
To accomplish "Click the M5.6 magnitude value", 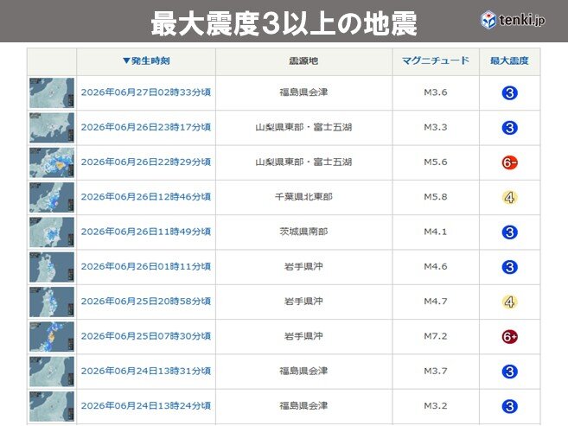I will [436, 162].
